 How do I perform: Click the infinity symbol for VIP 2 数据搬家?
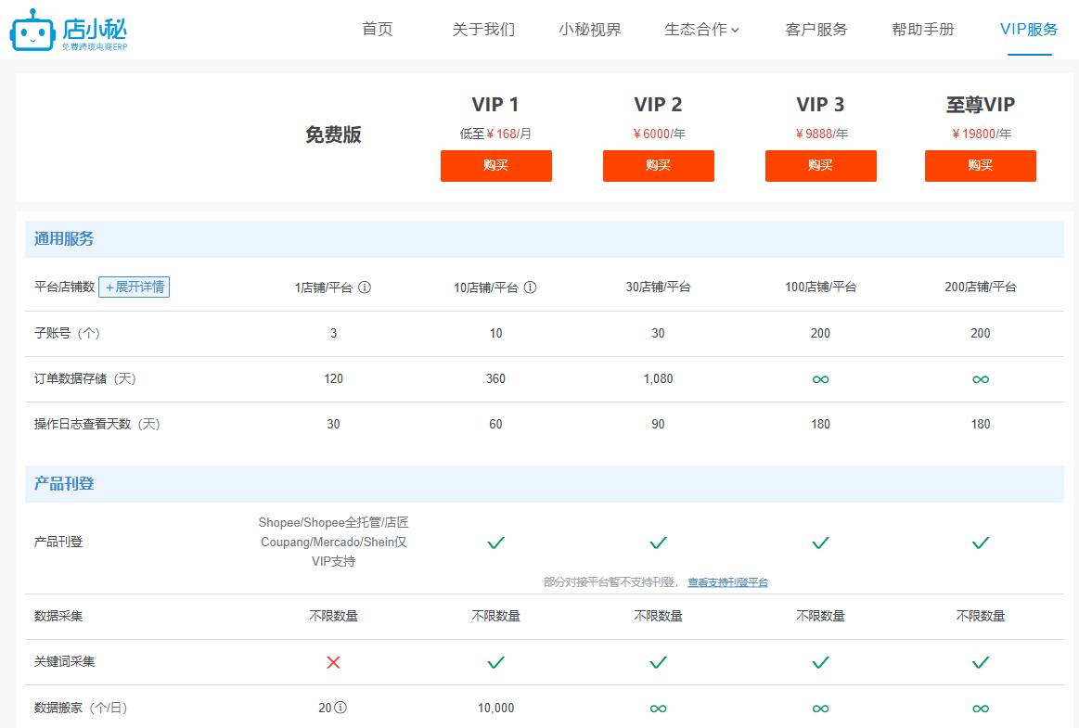[659, 708]
